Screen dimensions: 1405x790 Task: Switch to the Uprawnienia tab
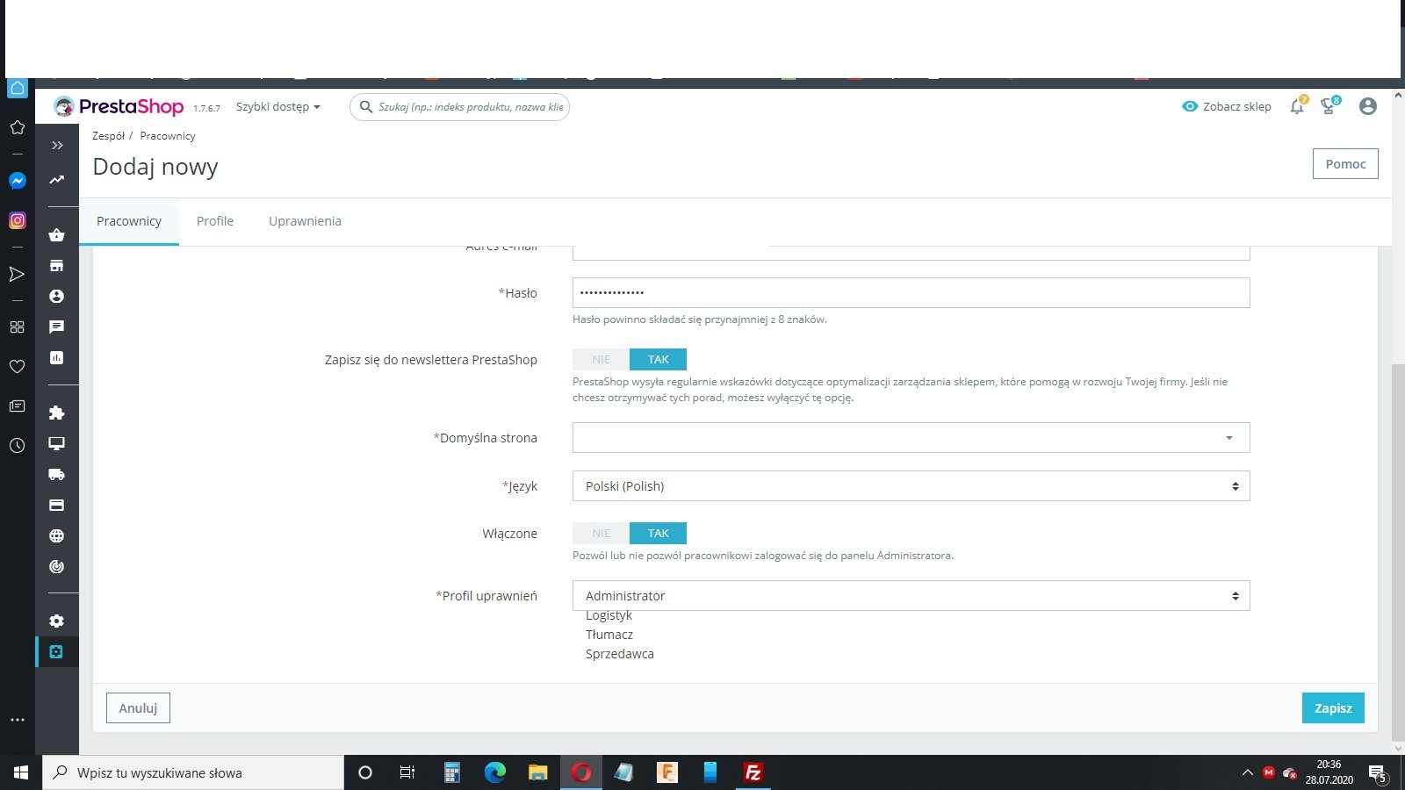pyautogui.click(x=305, y=221)
